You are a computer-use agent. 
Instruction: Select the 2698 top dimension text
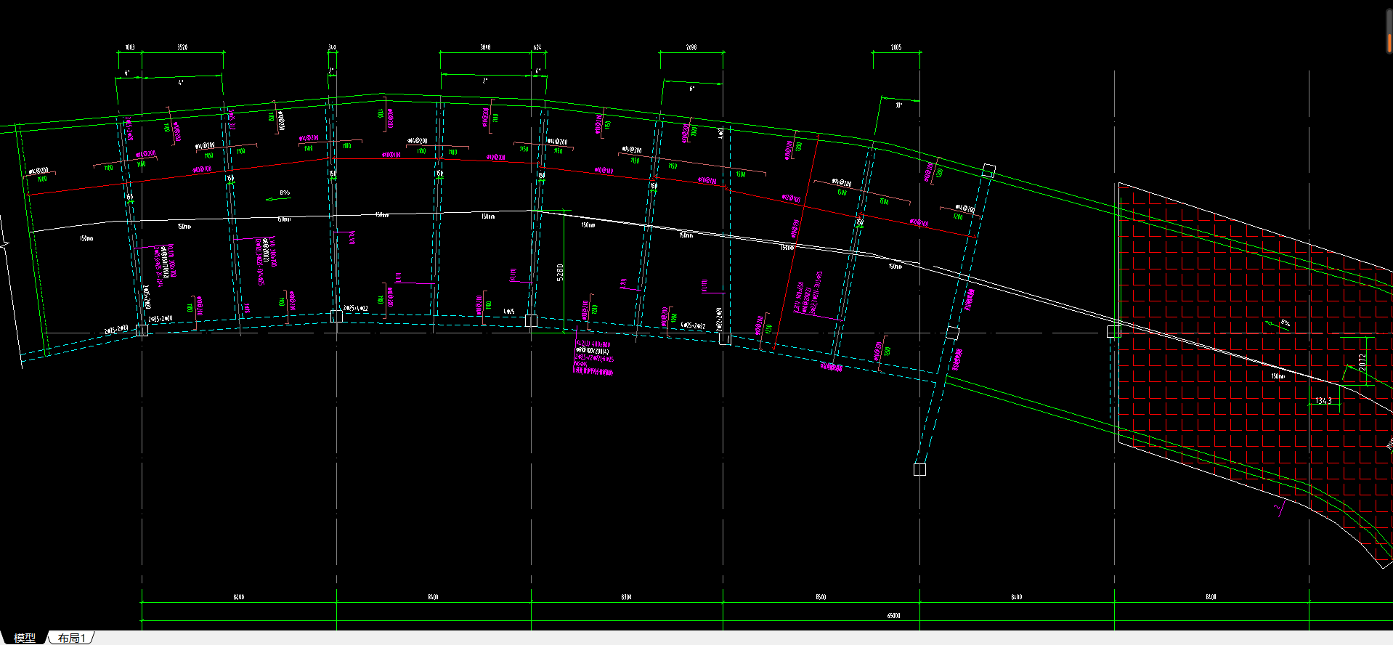click(691, 47)
